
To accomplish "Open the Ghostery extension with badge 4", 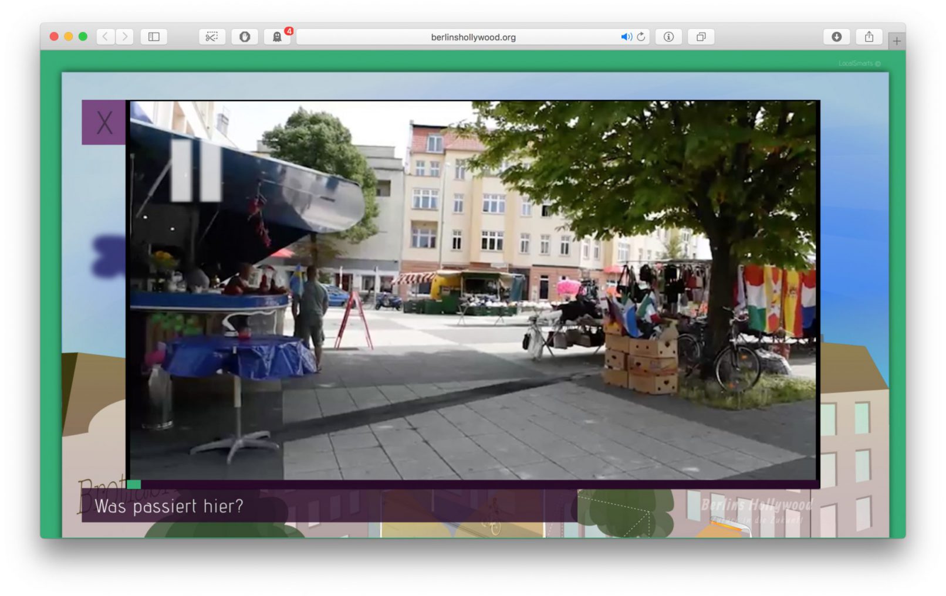I will (x=277, y=37).
